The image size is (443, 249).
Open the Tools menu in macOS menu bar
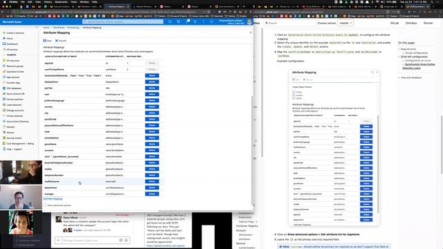point(74,1)
